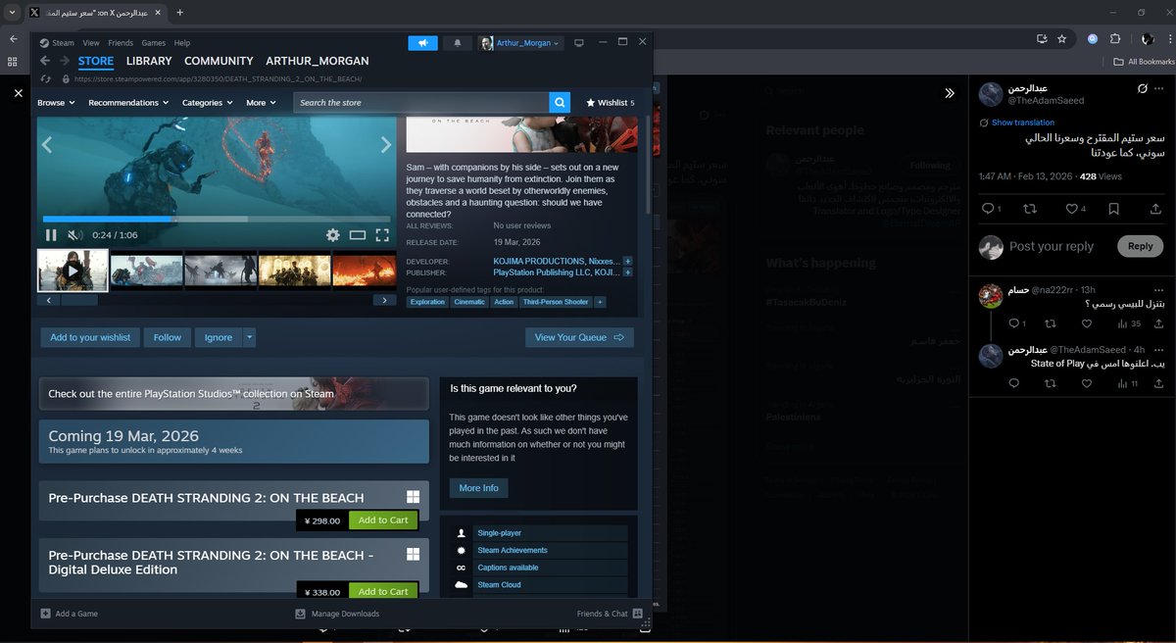Open Arthur_Morgan account dropdown
The height and width of the screenshot is (643, 1176).
[x=520, y=43]
